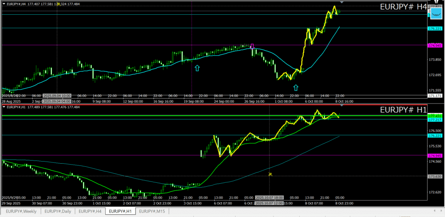
Task: Click the gray 173.630 price label
Action: click(435, 176)
